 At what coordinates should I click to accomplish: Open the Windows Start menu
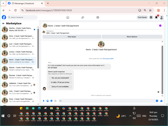pos(3,116)
